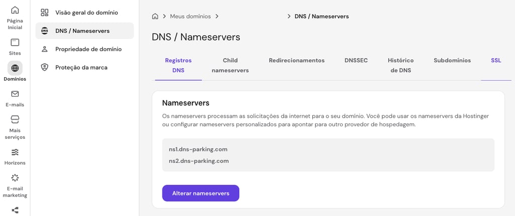Switch to the Child nameservers tab
The height and width of the screenshot is (216, 515).
click(230, 66)
